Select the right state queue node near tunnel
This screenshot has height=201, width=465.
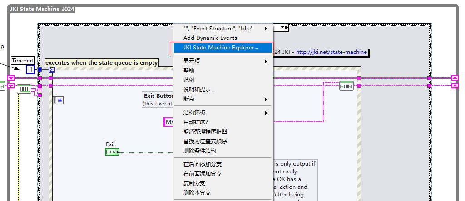pos(346,86)
